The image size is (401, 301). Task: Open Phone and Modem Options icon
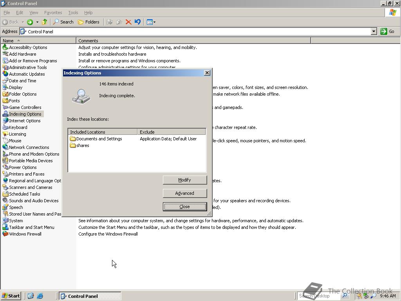coord(5,154)
